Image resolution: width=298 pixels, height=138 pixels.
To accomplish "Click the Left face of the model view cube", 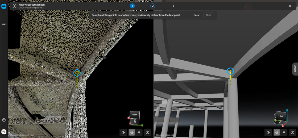I will [281, 116].
